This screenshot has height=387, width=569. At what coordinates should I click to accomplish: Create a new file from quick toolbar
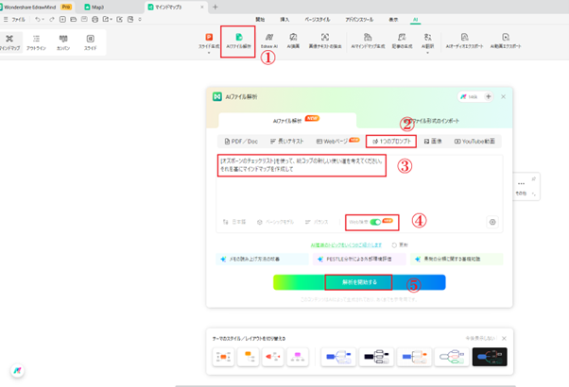coord(62,19)
